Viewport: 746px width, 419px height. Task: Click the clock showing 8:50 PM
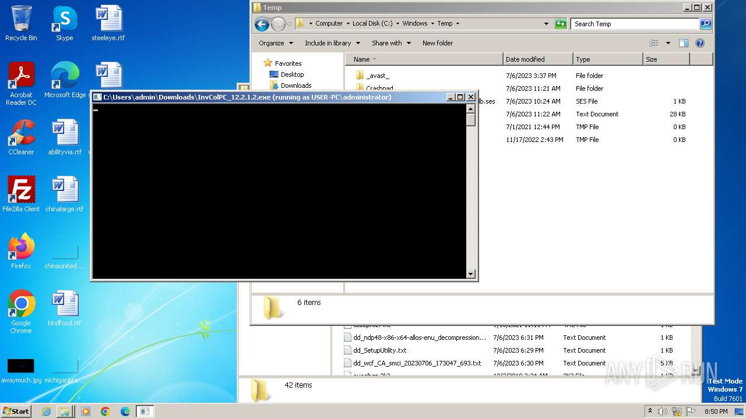[x=716, y=411]
